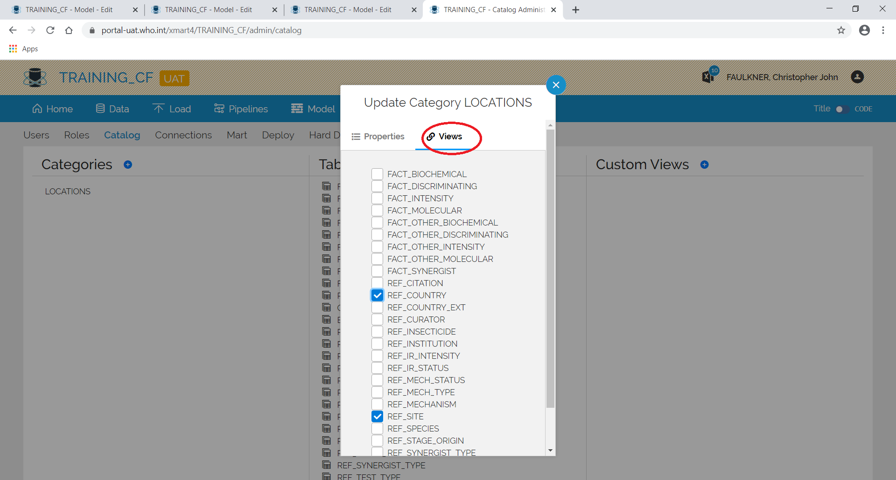896x480 pixels.
Task: Switch to the Properties tab in dialog
Action: tap(378, 137)
